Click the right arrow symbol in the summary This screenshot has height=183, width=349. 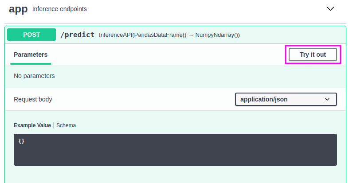click(x=191, y=35)
